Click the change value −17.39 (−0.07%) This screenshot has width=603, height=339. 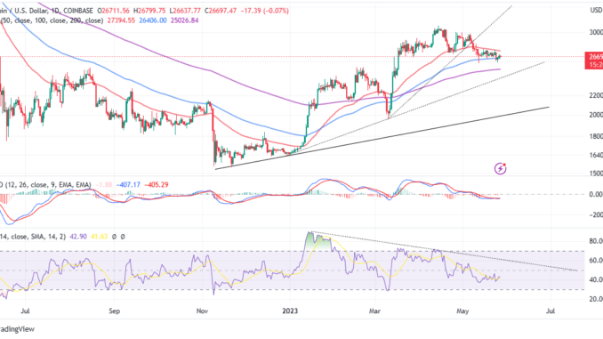[264, 11]
